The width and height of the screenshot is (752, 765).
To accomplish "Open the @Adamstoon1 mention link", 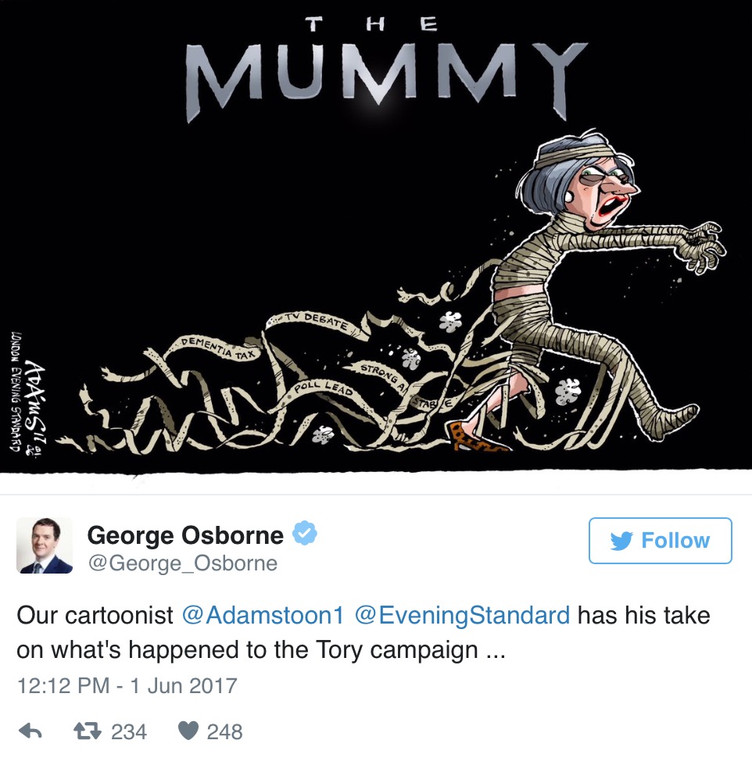I will click(263, 615).
